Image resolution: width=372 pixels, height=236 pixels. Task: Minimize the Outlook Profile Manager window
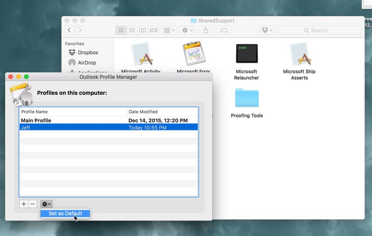(19, 77)
